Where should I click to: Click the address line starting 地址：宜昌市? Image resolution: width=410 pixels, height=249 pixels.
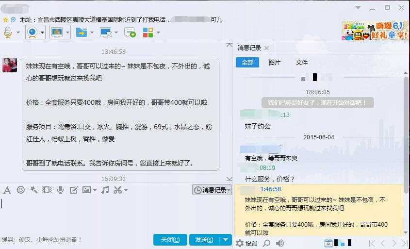(x=121, y=19)
